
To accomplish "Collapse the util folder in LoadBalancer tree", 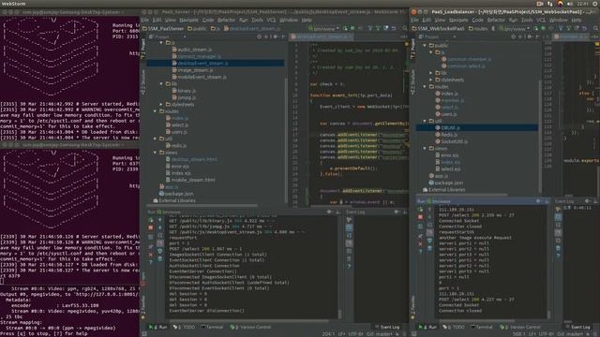I will 425,121.
